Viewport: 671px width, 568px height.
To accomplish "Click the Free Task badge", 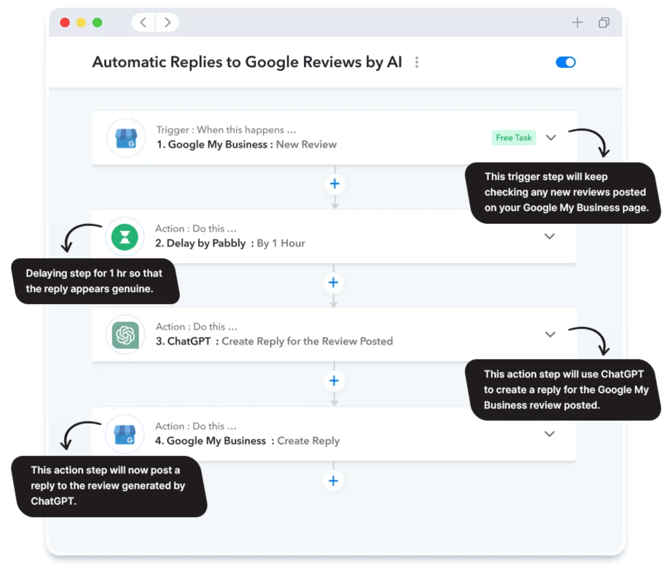I will coord(514,138).
